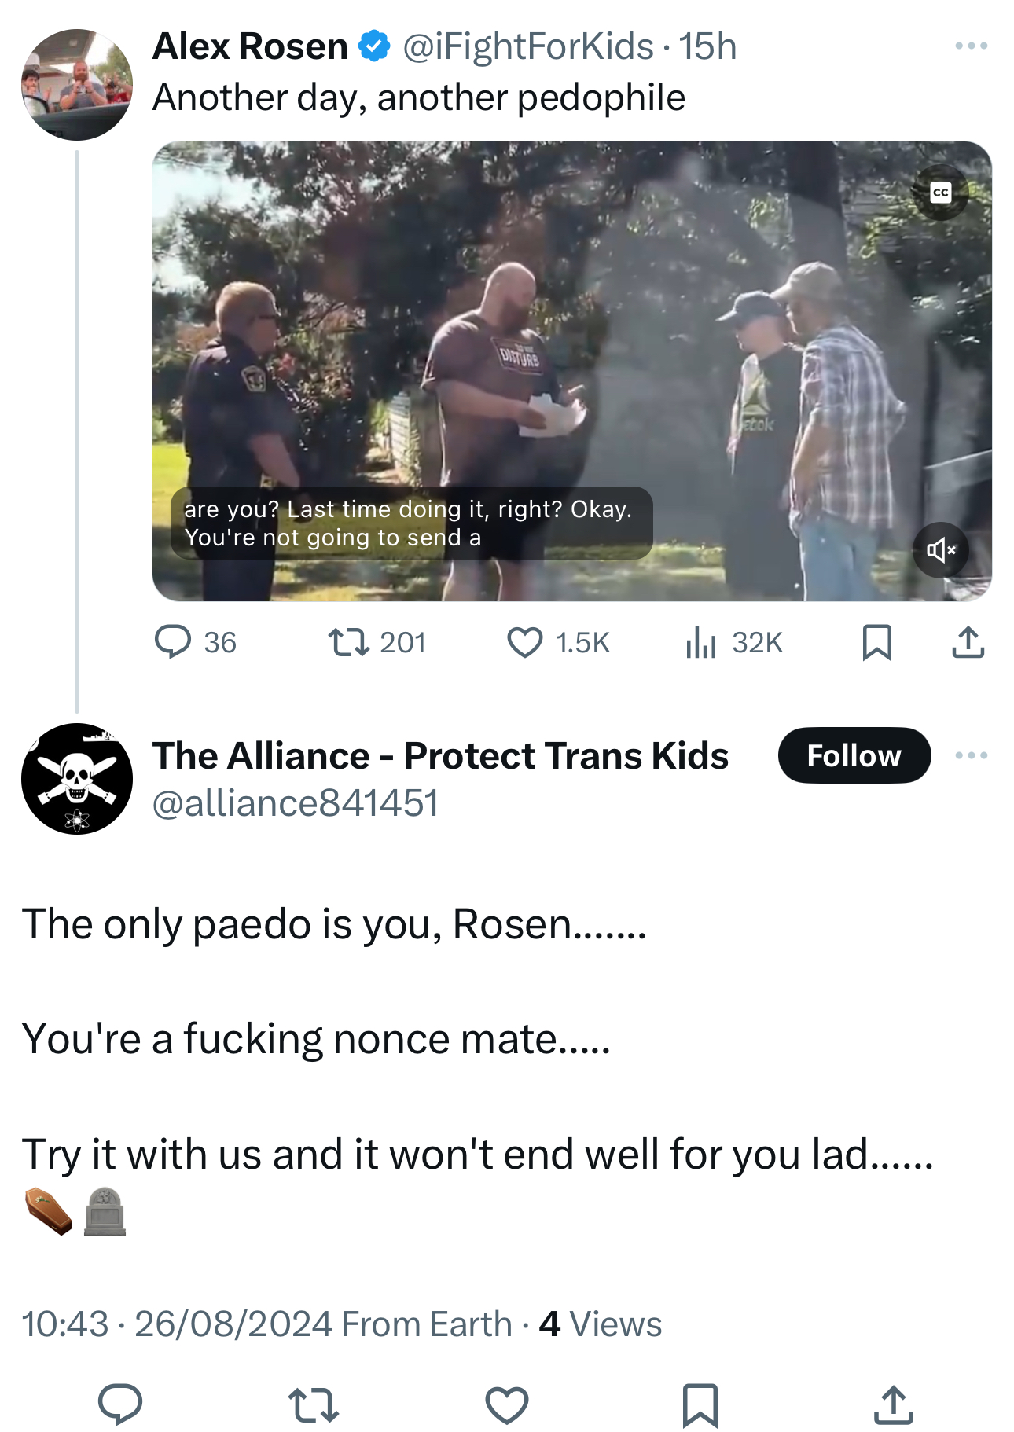Reply to The Alliance's tweet

coord(119,1404)
